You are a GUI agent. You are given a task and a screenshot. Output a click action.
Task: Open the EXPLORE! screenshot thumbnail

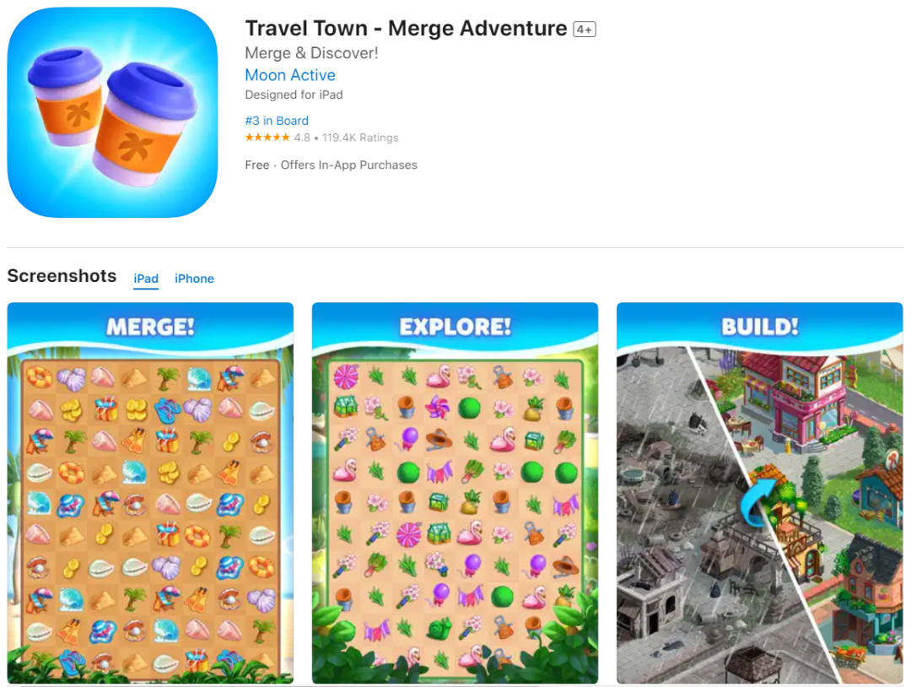[455, 493]
